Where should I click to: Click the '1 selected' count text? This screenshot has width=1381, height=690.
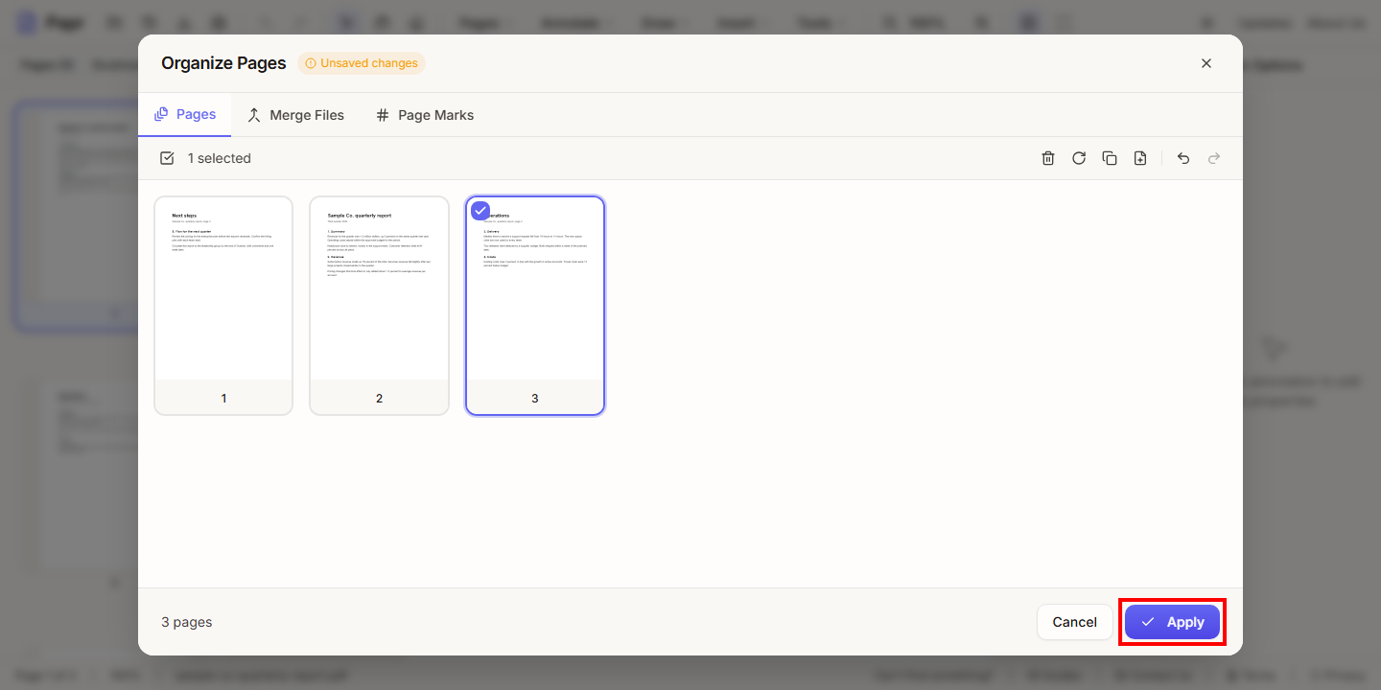click(x=220, y=158)
